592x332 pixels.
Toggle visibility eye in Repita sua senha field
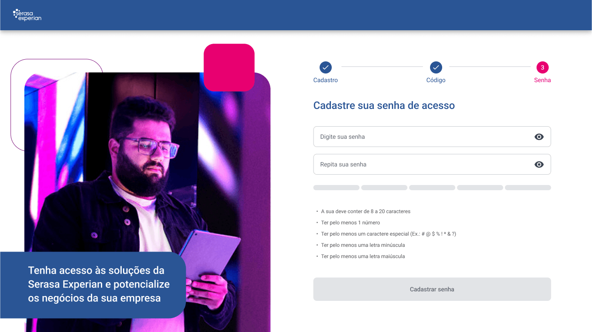pos(539,165)
